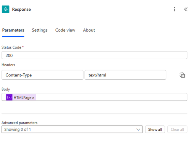Click the Body label
Viewport: 191px width, 141px height.
tap(6, 89)
